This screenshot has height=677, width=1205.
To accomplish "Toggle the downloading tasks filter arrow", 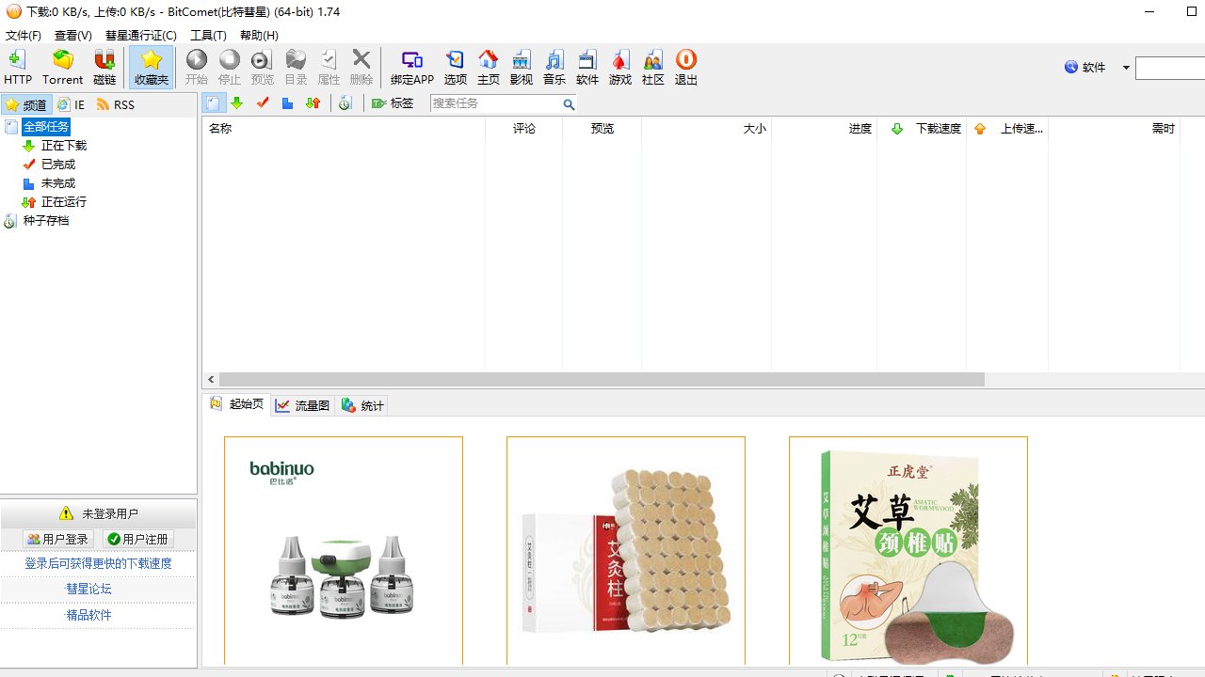I will [237, 103].
